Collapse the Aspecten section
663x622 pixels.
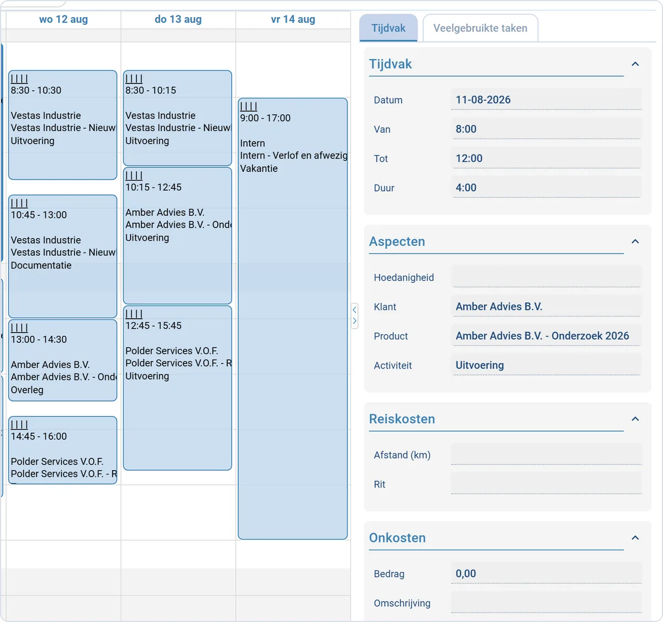click(635, 241)
